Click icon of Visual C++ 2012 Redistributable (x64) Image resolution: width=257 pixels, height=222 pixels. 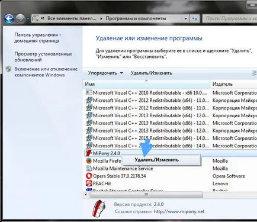(89, 100)
